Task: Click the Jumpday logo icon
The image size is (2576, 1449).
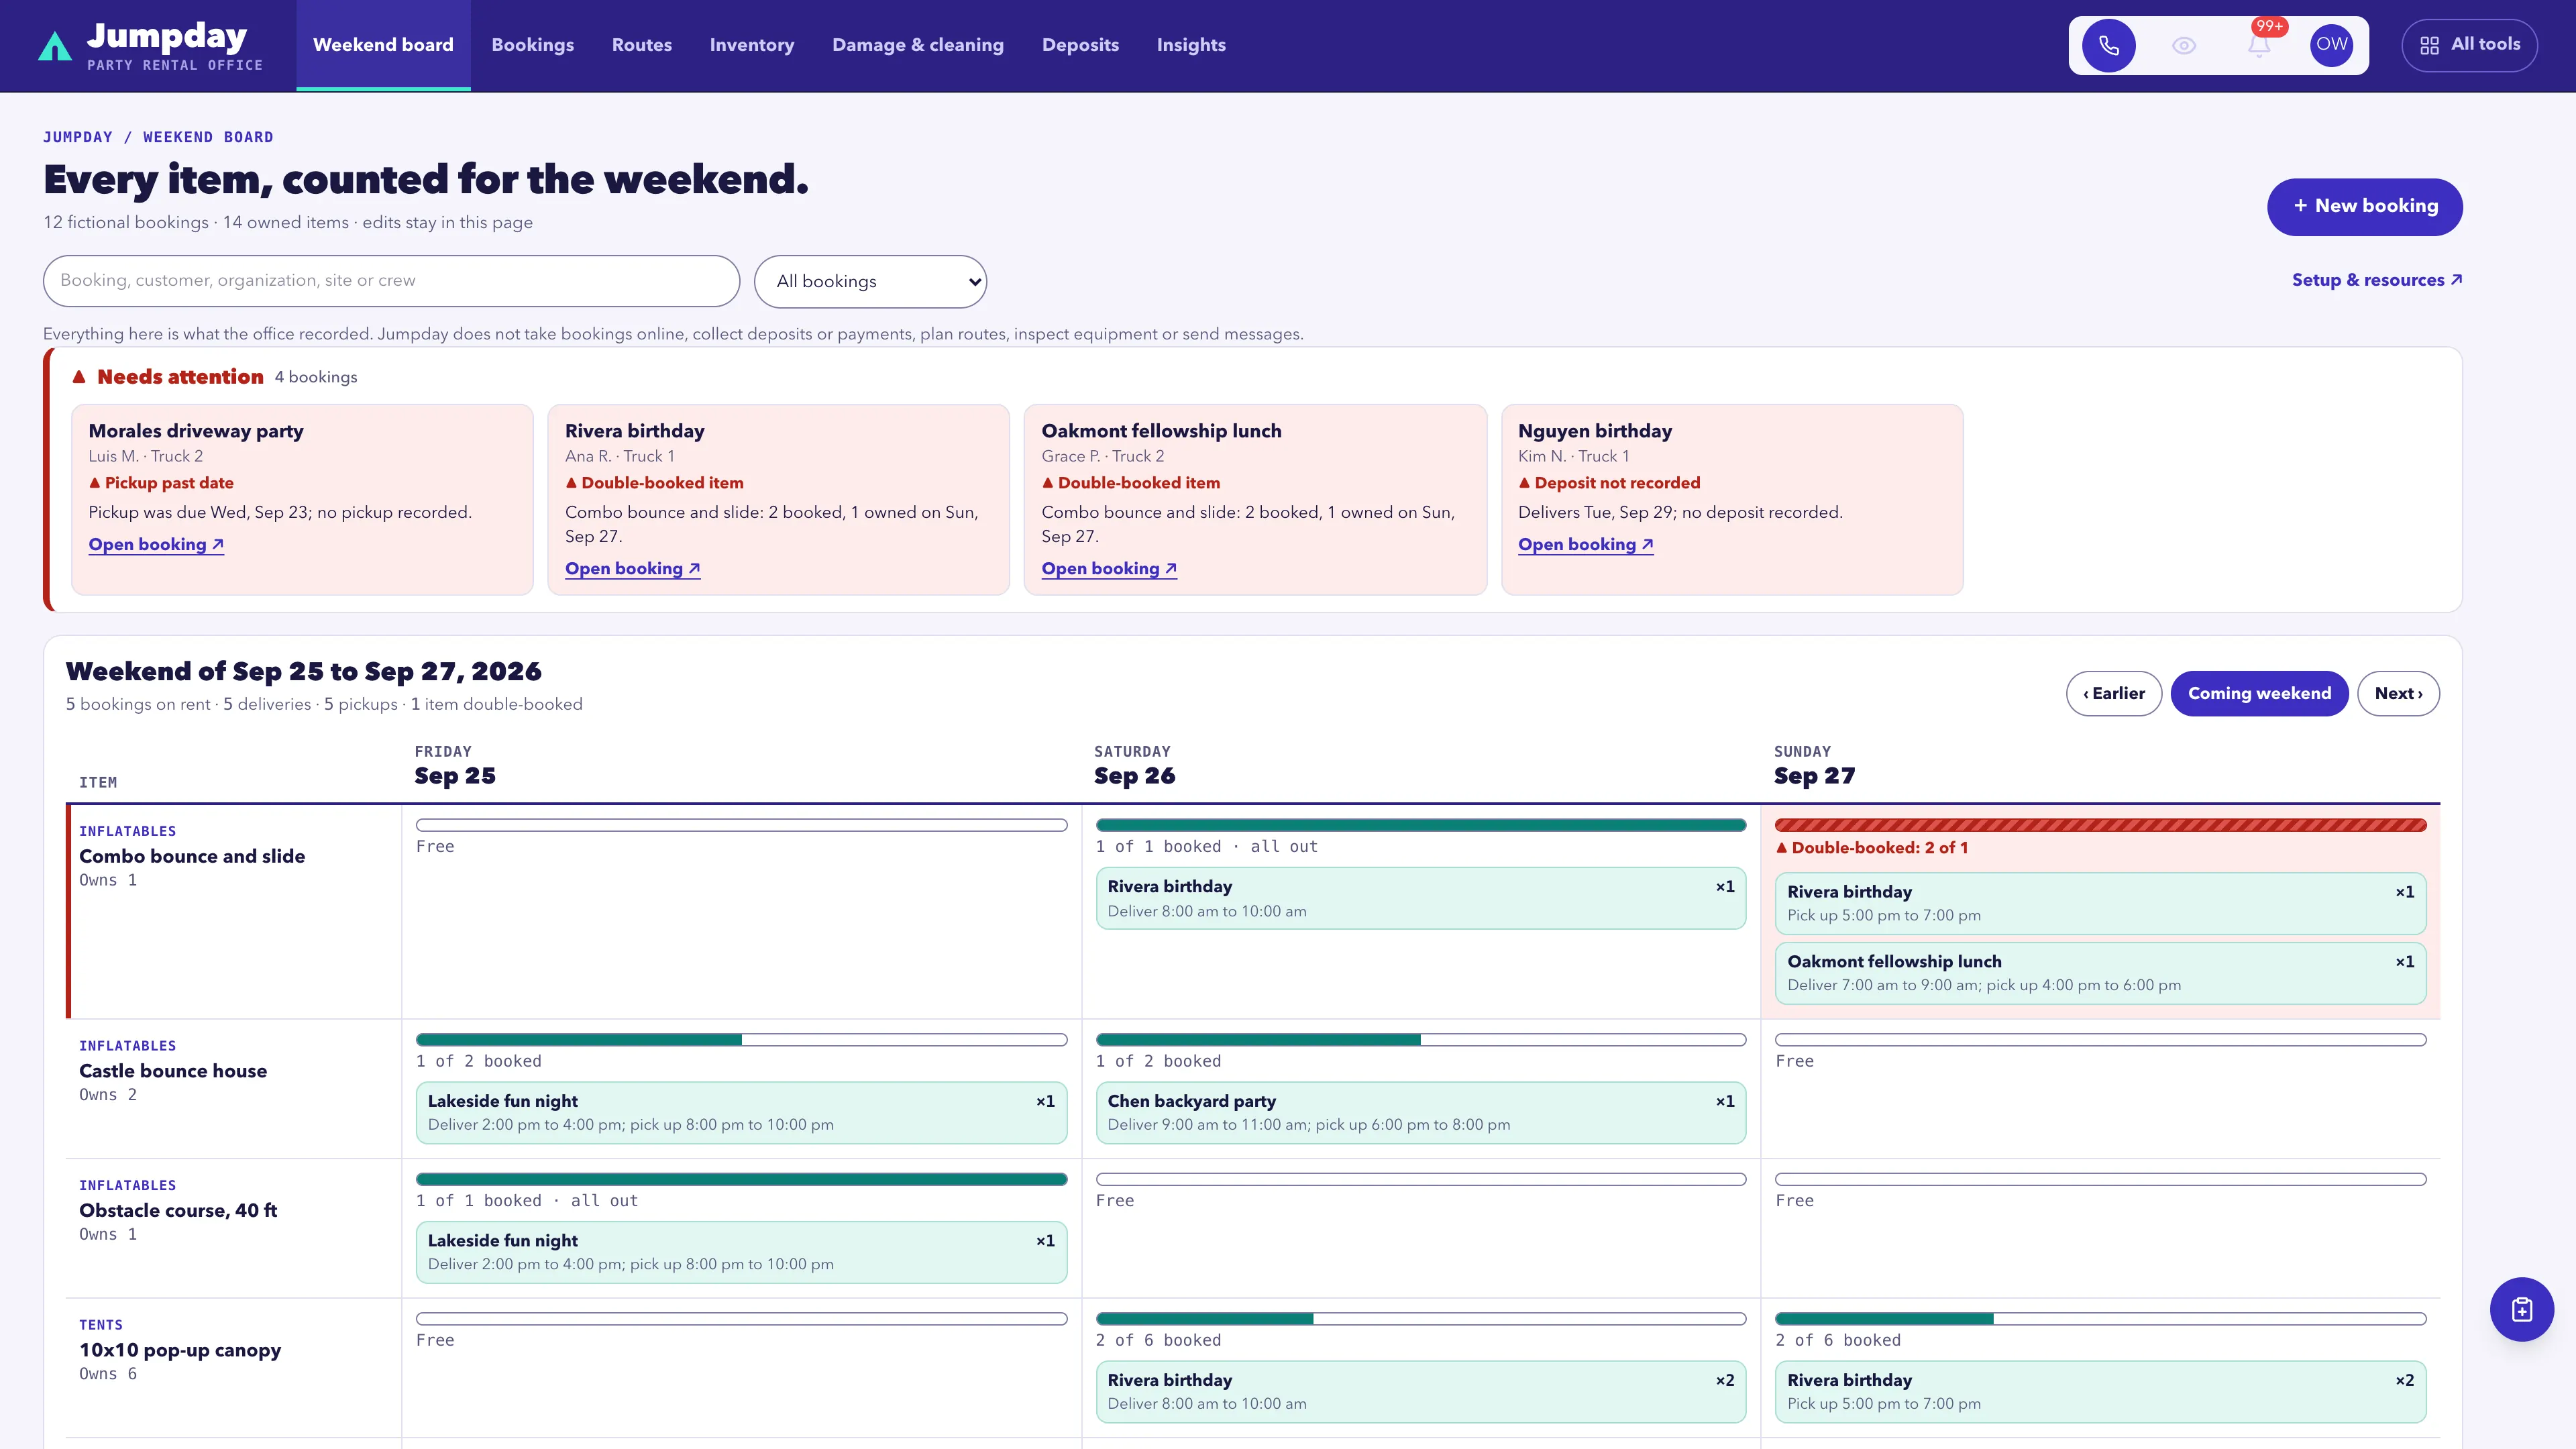Action: [55, 46]
